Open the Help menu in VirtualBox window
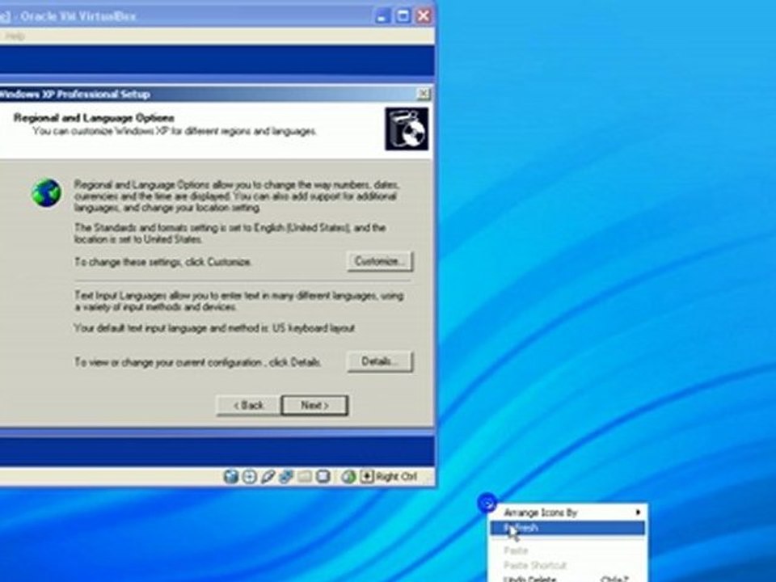776x582 pixels. click(x=15, y=36)
